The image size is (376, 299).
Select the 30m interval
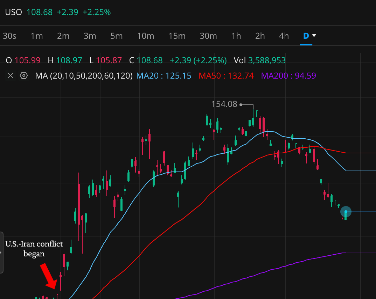[x=208, y=36]
